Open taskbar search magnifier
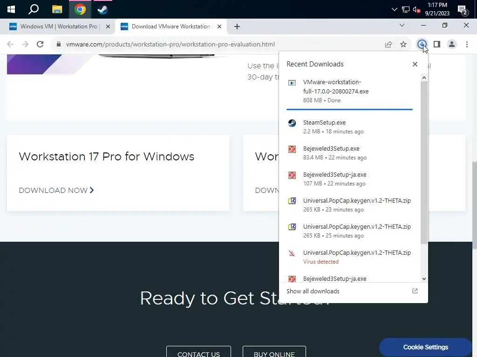The height and width of the screenshot is (357, 477). [x=34, y=9]
